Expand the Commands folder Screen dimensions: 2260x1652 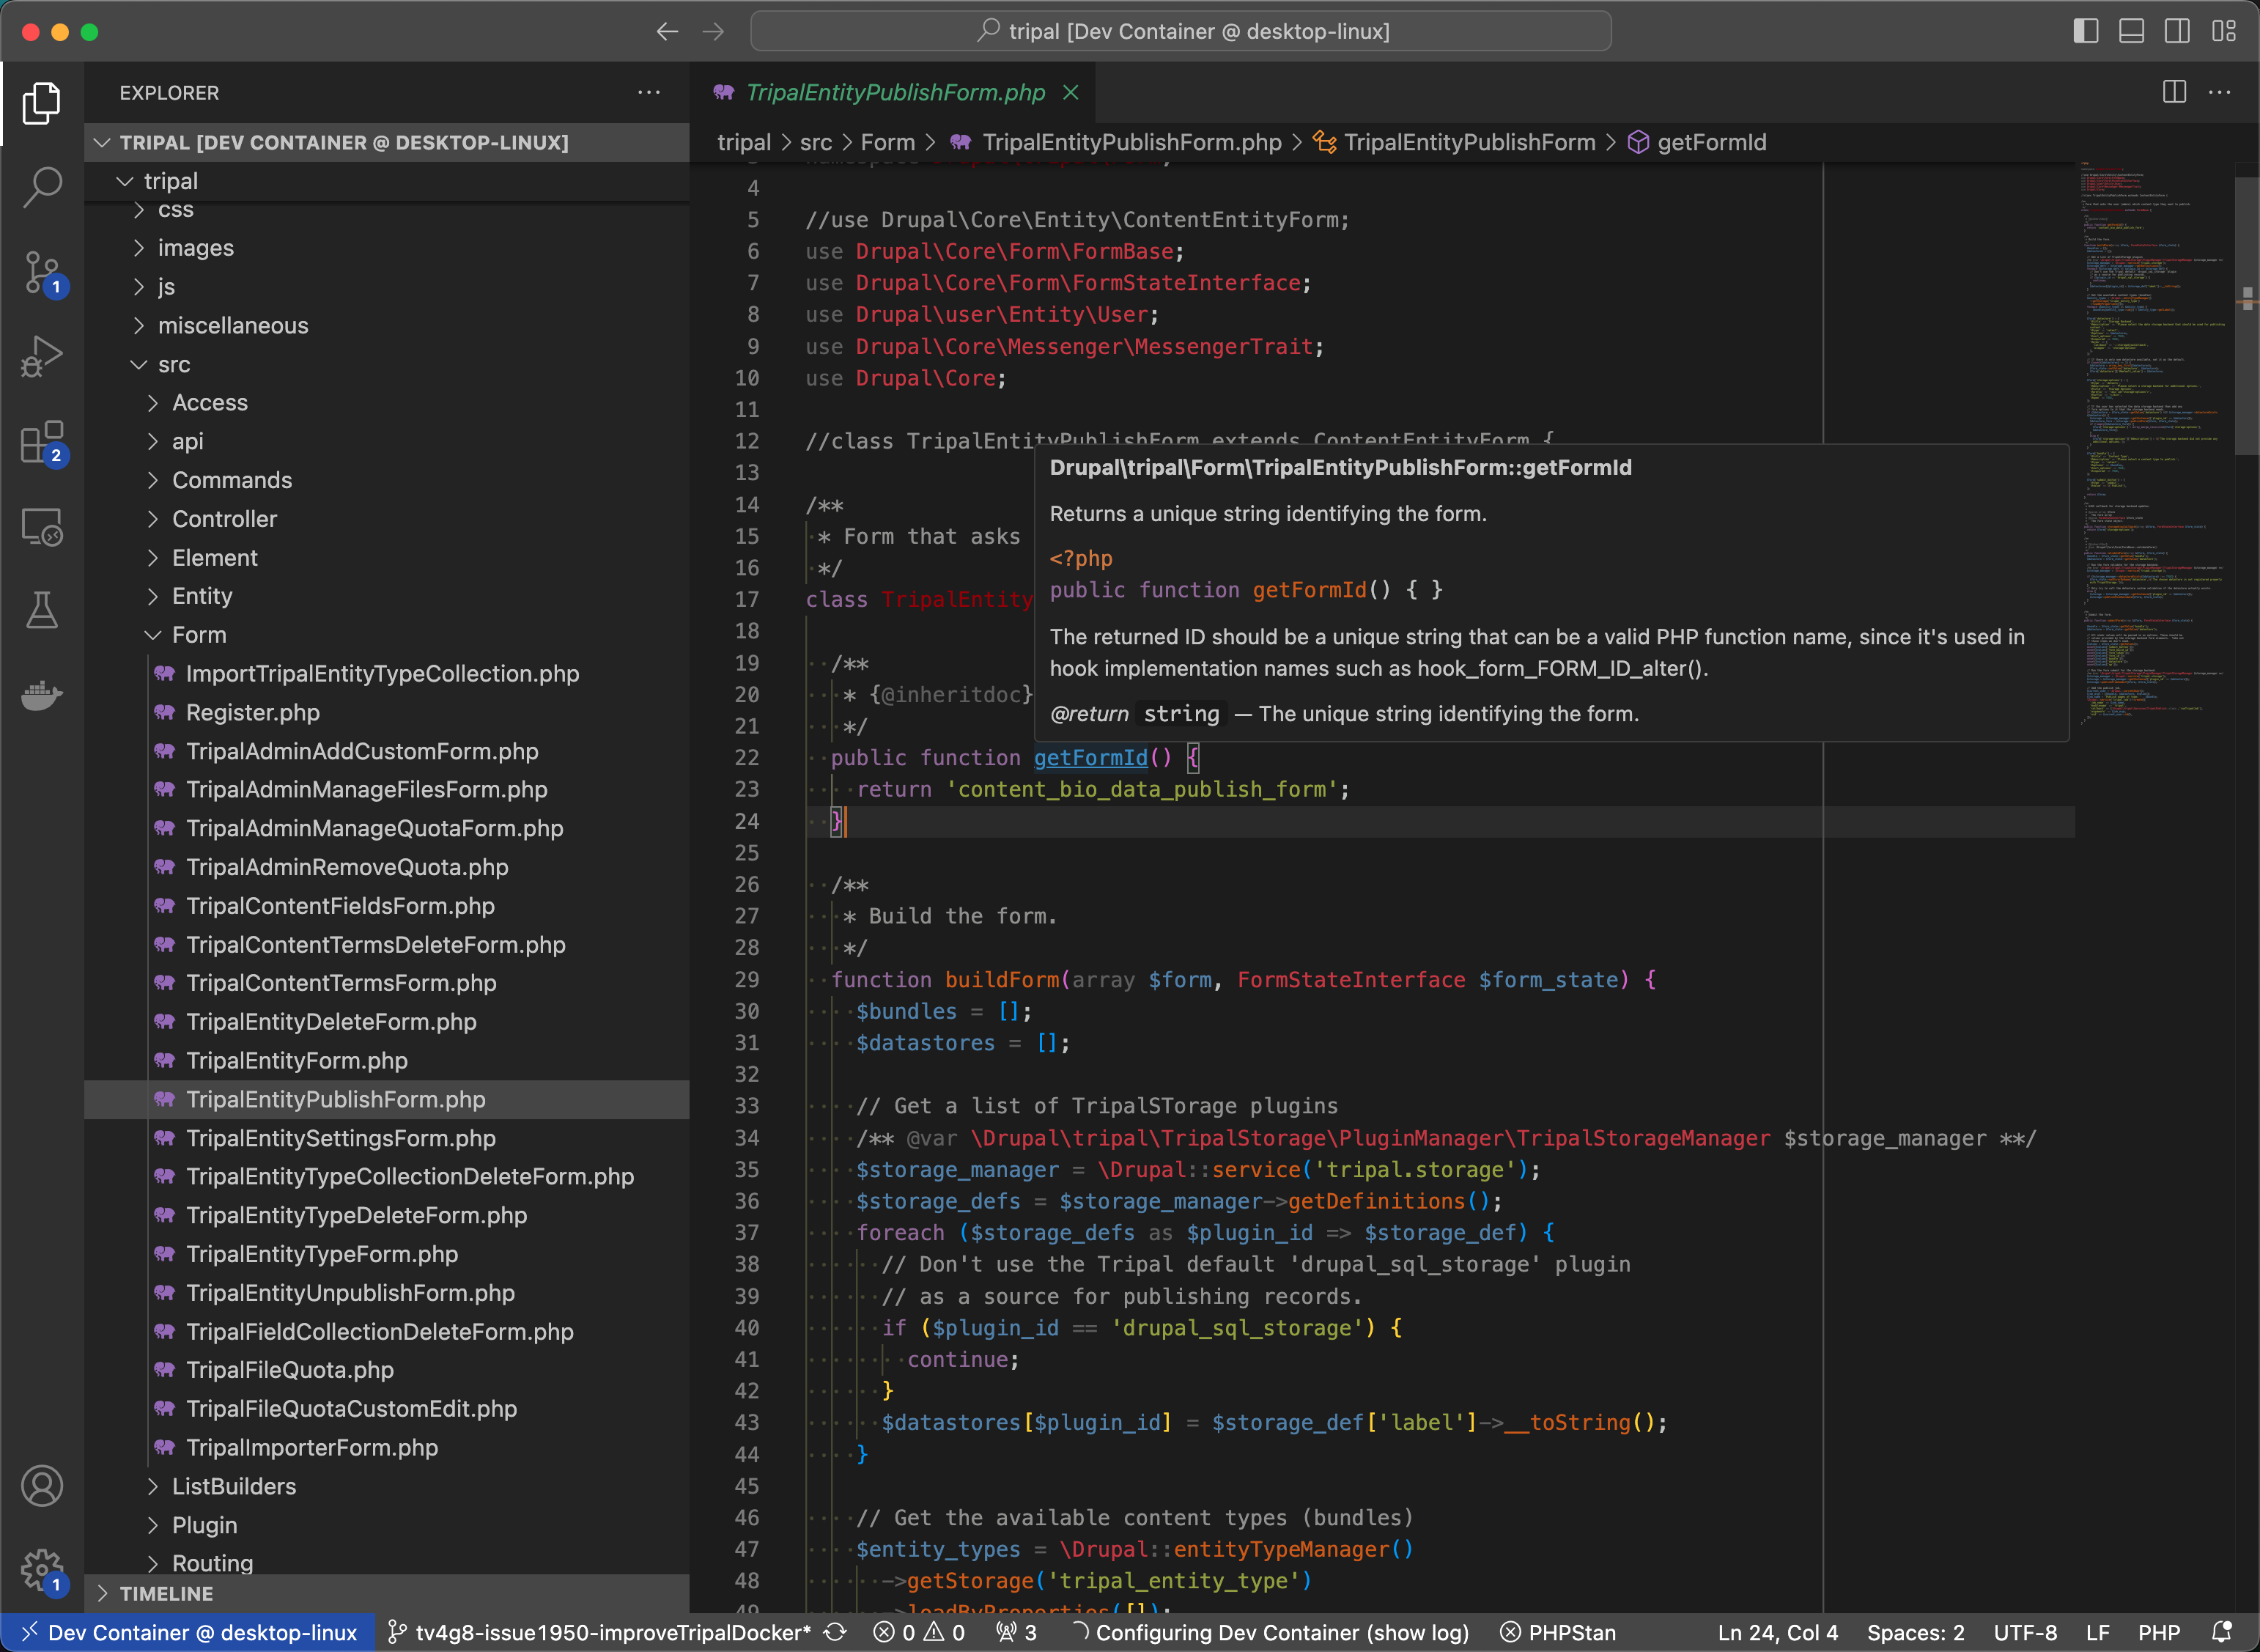pyautogui.click(x=387, y=480)
